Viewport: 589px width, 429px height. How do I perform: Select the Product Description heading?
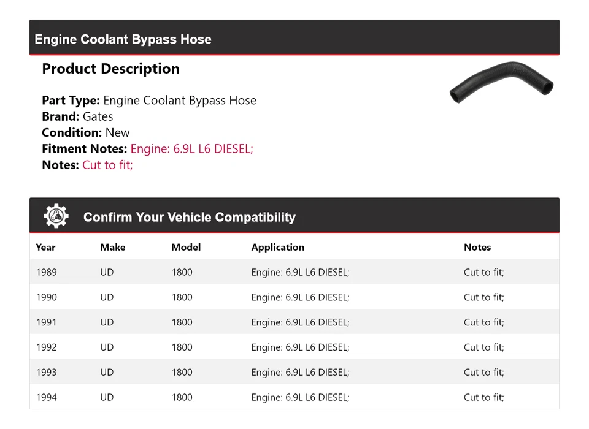click(110, 69)
